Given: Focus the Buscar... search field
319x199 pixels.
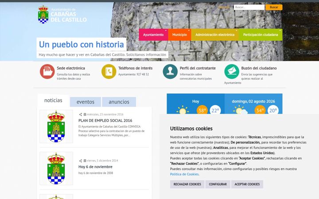Looking at the screenshot, I should point(249,7).
